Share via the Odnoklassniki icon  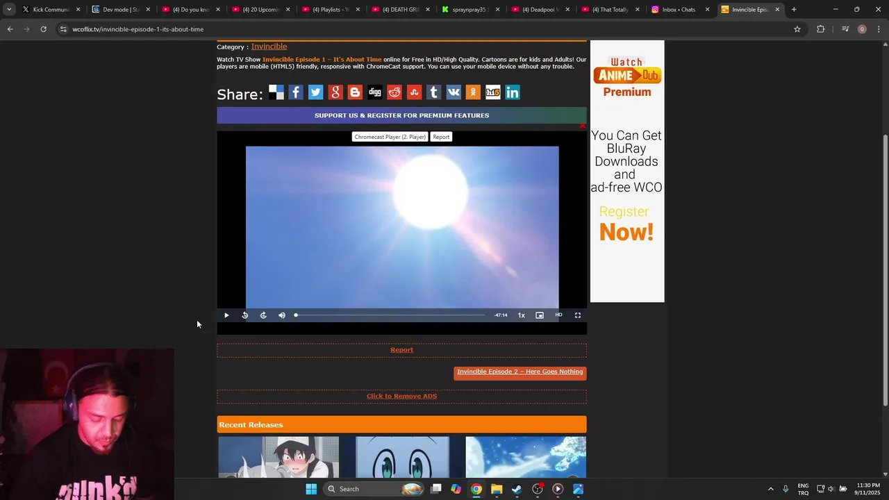[x=473, y=92]
